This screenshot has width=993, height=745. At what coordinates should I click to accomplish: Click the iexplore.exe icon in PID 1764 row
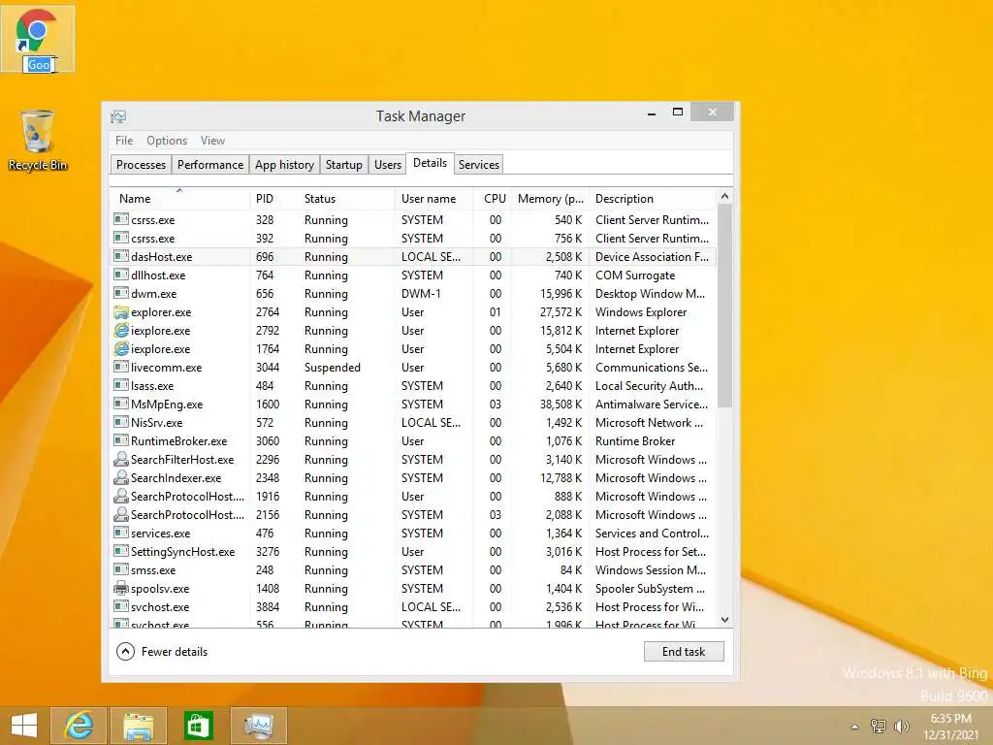[121, 349]
